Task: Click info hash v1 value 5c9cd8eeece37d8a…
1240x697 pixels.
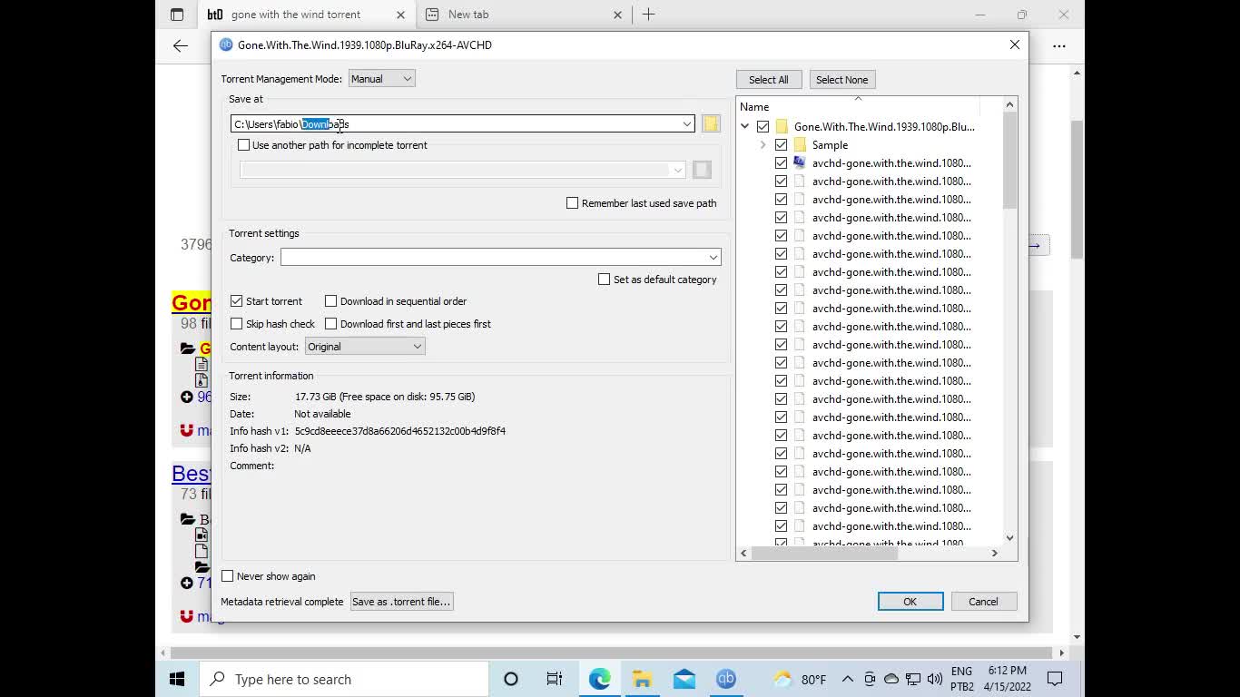Action: click(400, 431)
